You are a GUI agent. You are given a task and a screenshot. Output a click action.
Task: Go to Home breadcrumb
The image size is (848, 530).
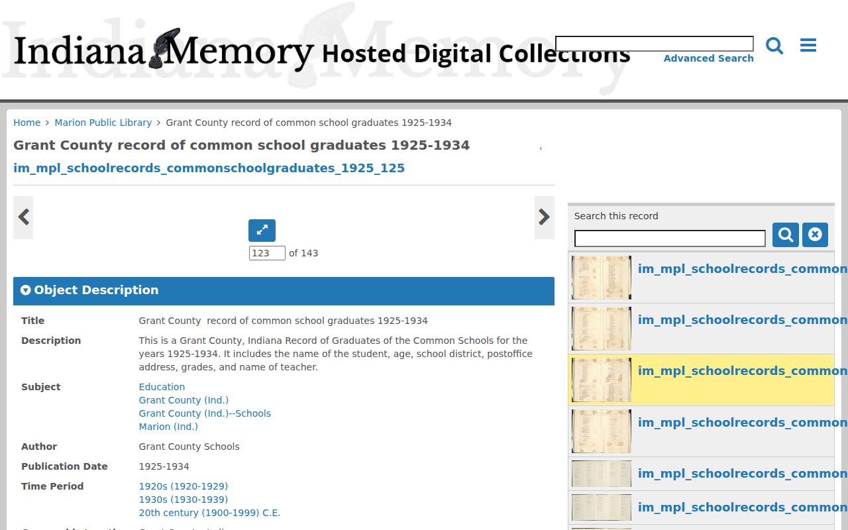click(x=27, y=123)
